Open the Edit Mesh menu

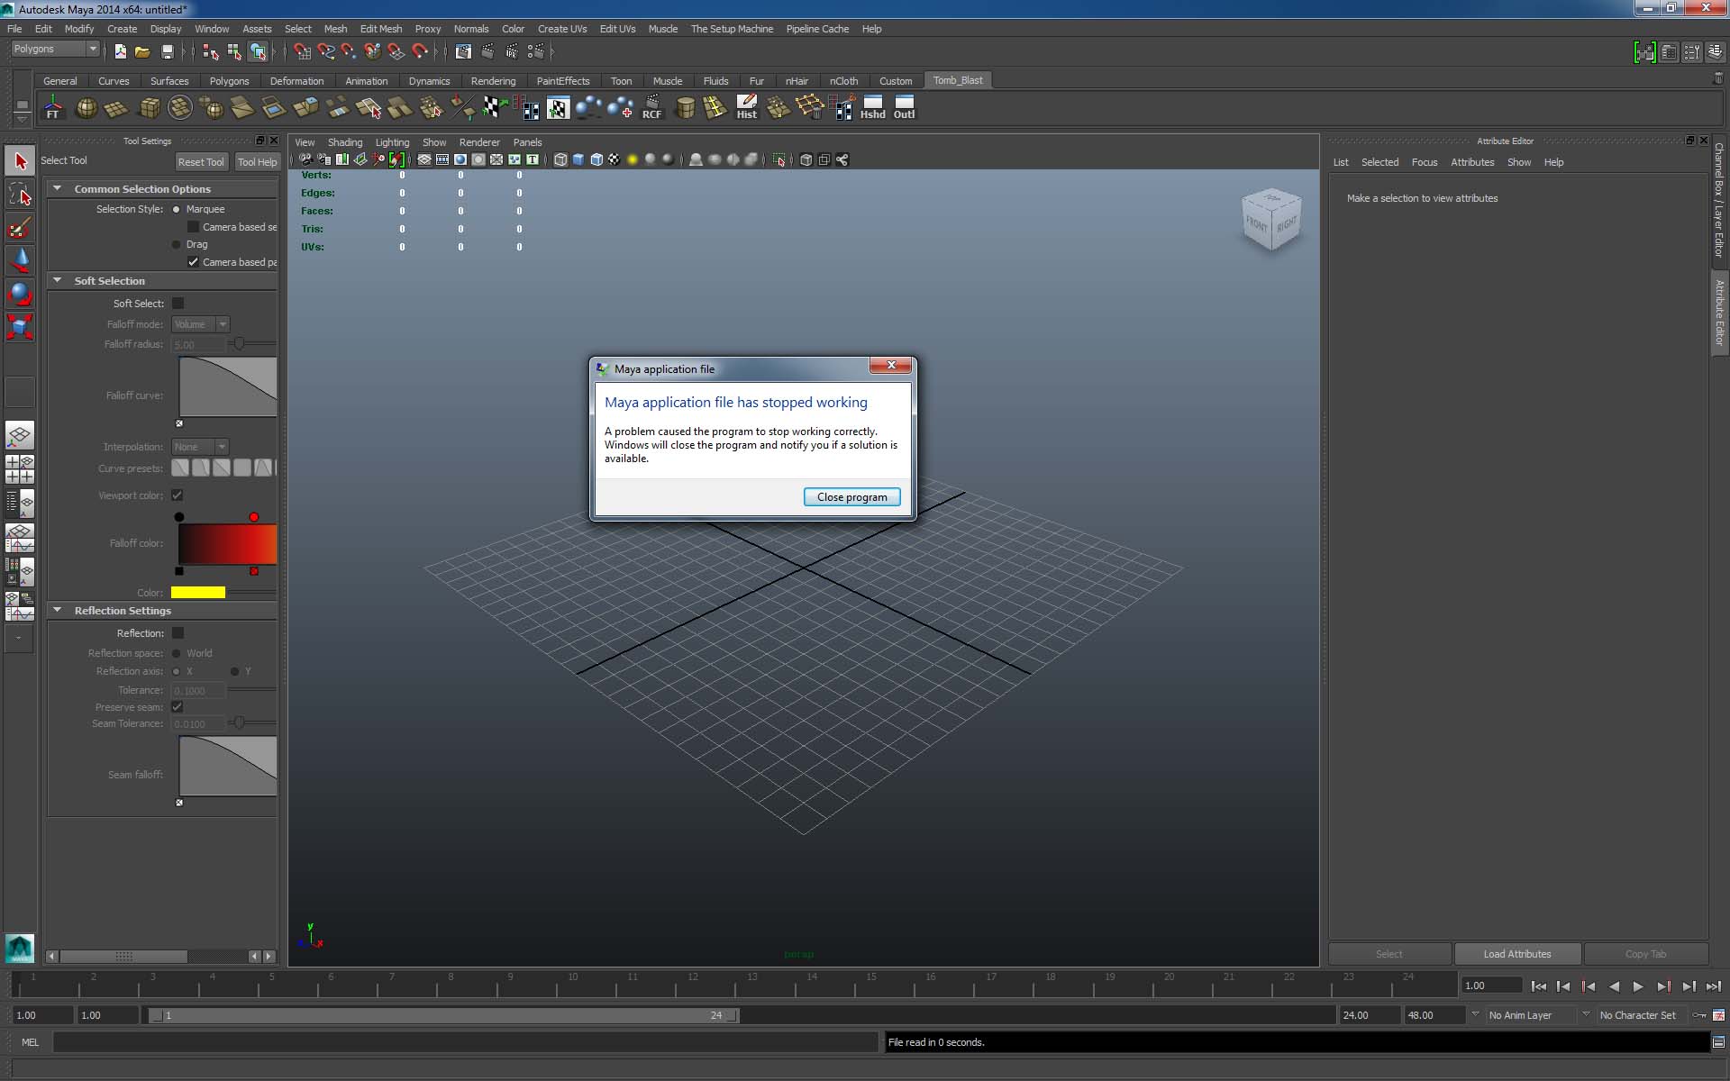pos(381,29)
